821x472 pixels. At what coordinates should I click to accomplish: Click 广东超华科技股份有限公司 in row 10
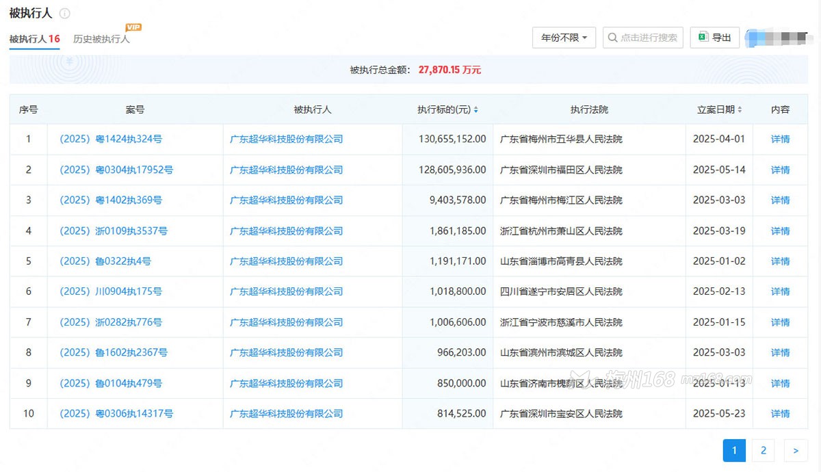tap(286, 413)
